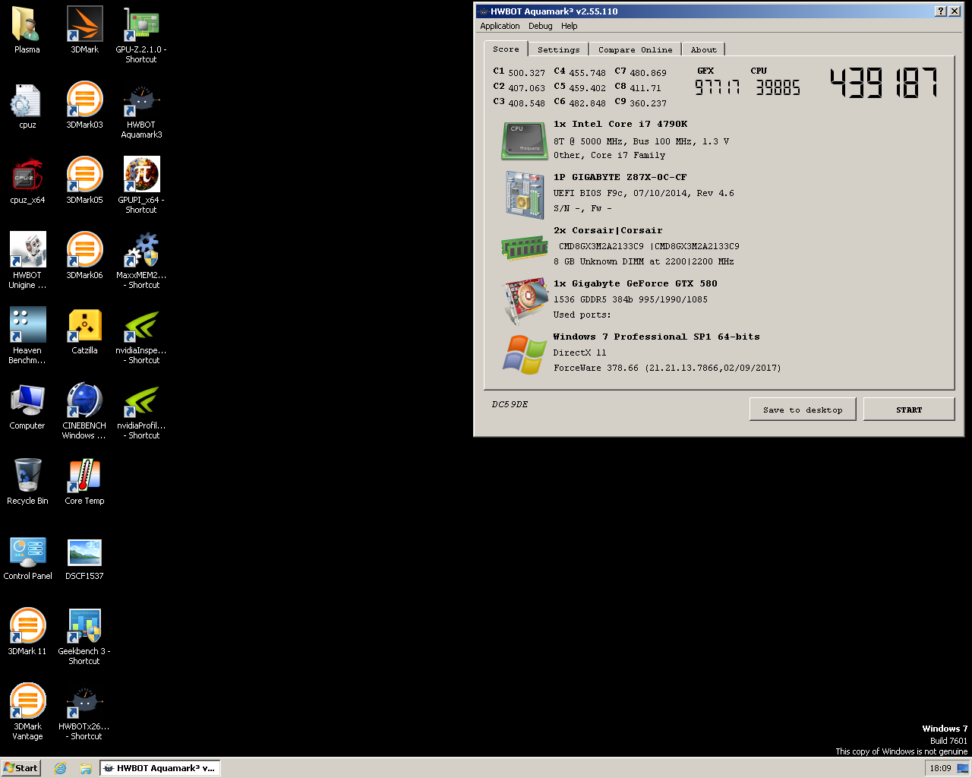
Task: Launch CINEBENCH Windows shortcut
Action: 84,411
